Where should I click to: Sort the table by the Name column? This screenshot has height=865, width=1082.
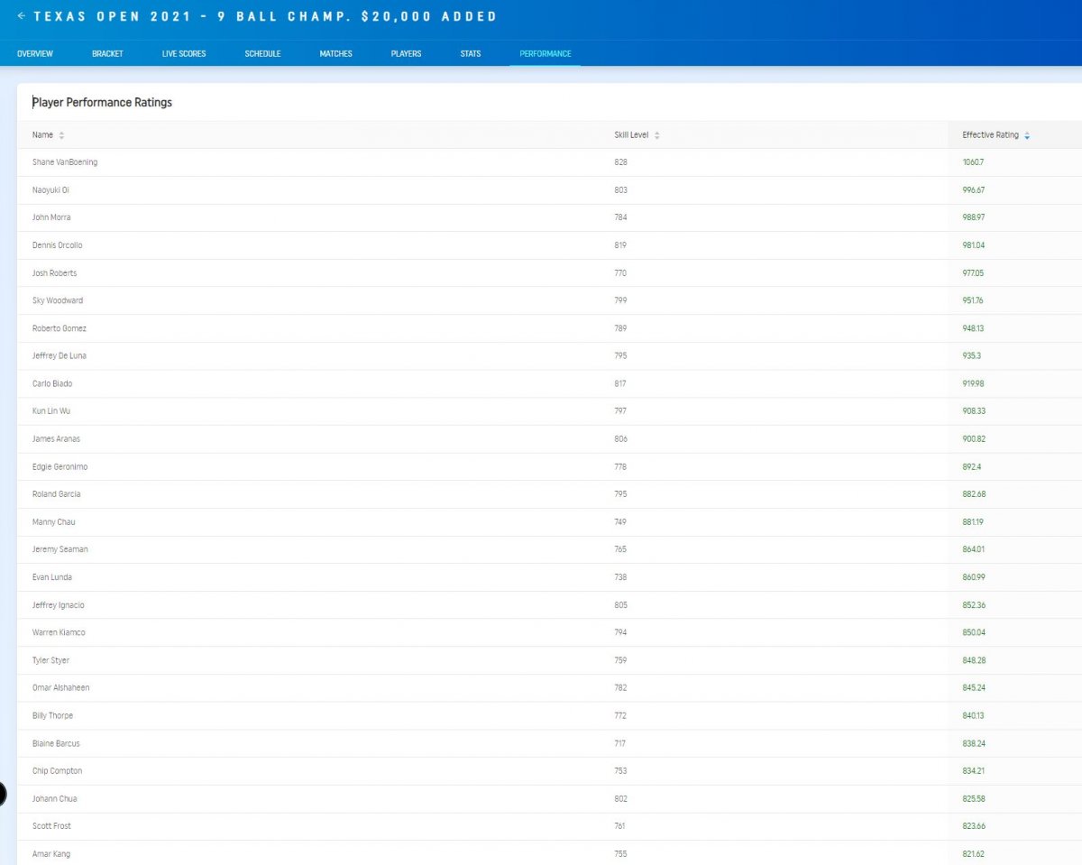(x=61, y=135)
